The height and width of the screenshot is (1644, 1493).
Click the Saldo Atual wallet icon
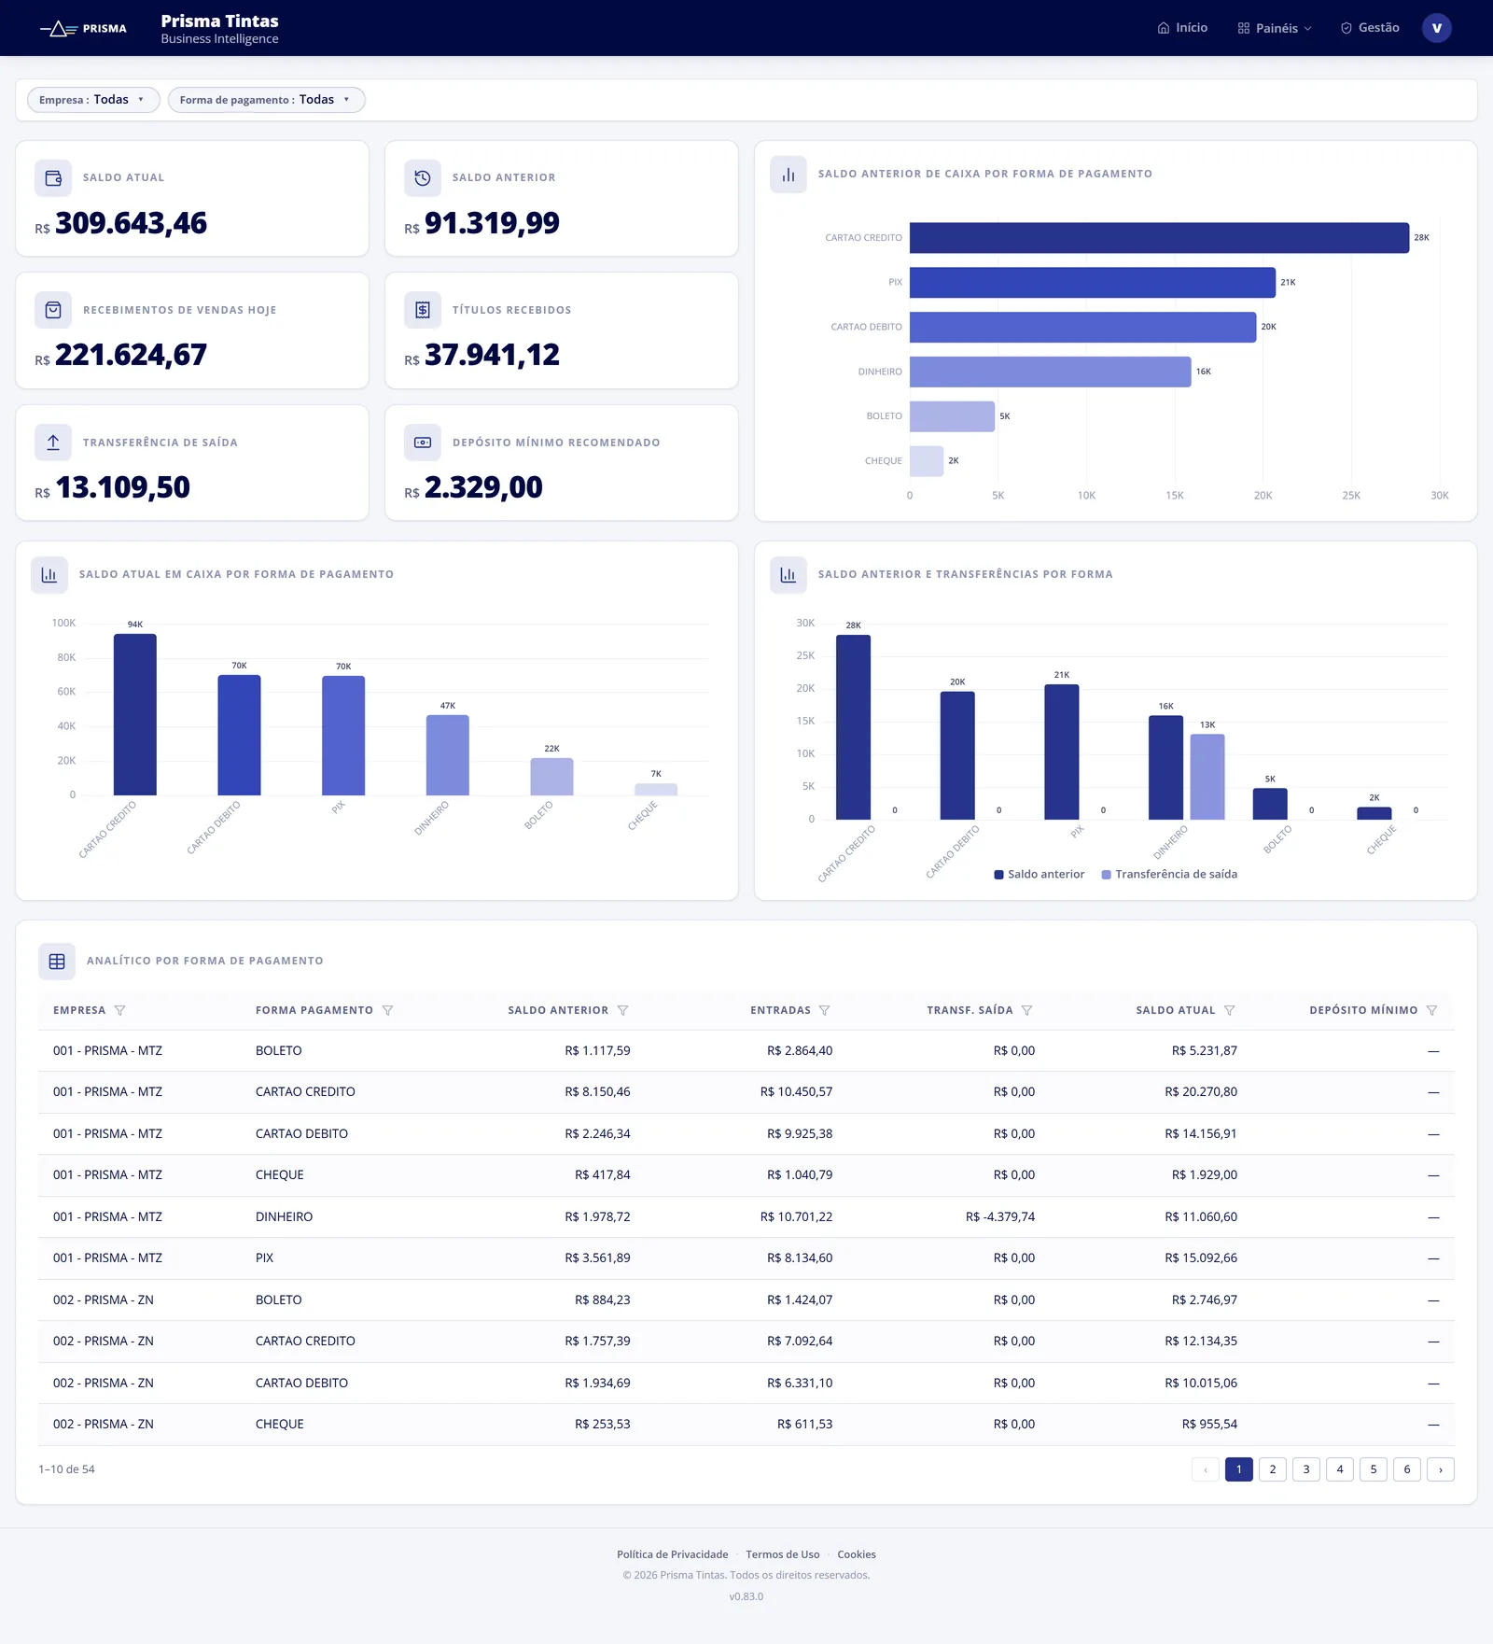tap(53, 177)
